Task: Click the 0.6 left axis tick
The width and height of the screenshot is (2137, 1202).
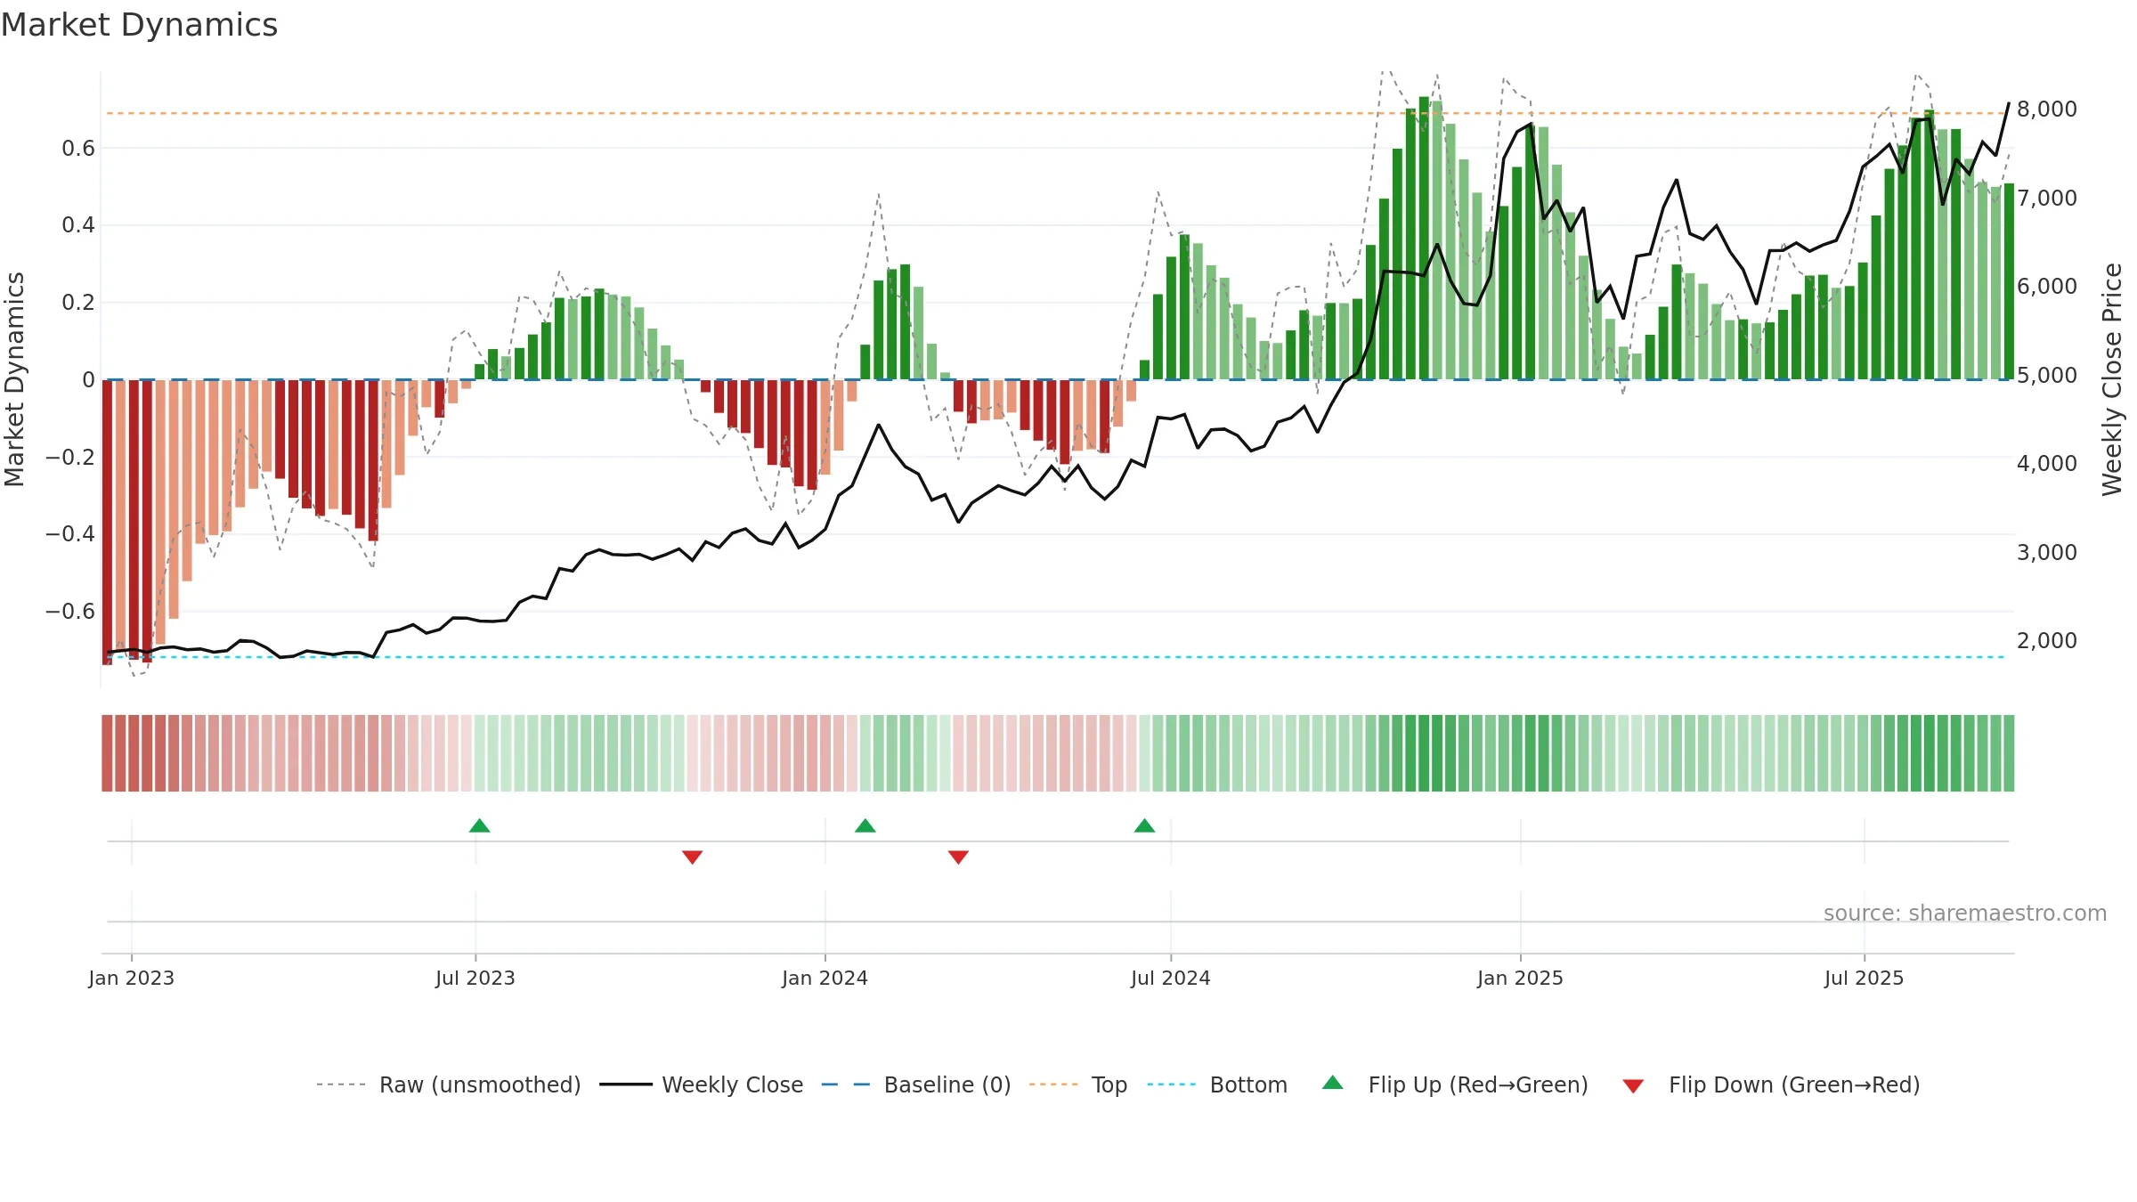Action: 78,148
